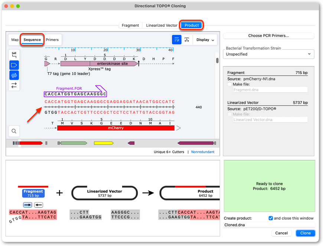Tick the Linearized Vector Make file checkbox
This screenshot has height=246, width=323.
[x=229, y=114]
